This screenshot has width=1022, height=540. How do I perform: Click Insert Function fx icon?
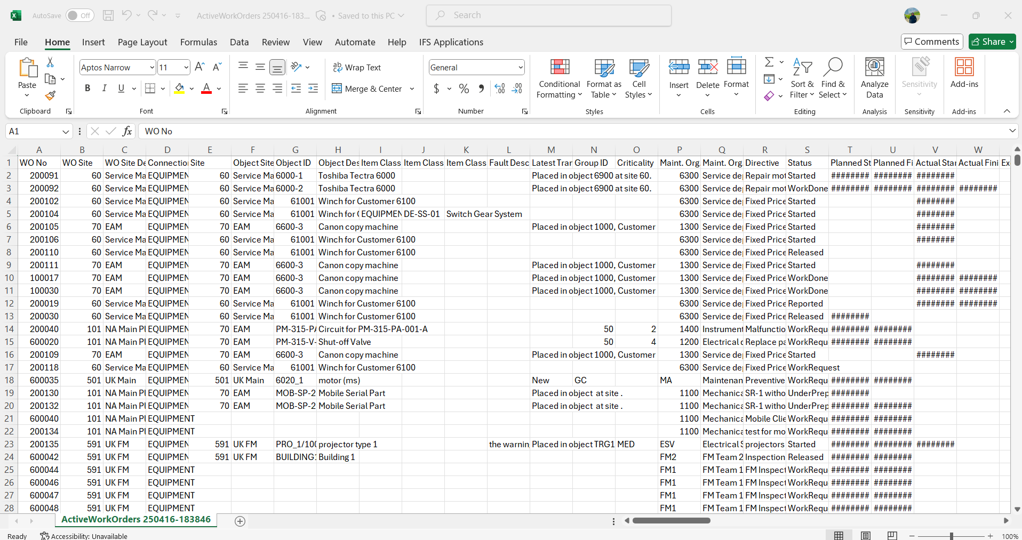pos(127,131)
